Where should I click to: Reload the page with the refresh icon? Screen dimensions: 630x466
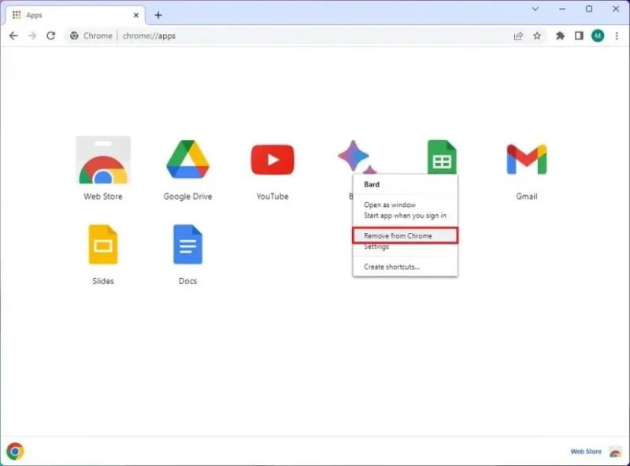tap(50, 35)
